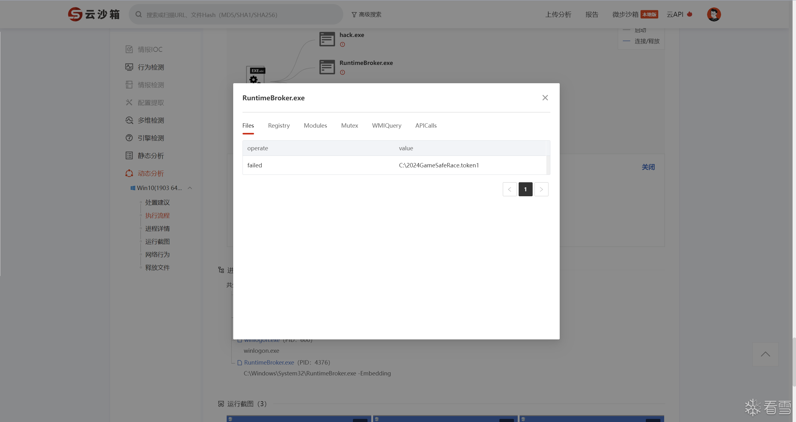Close the RuntimeBroker.exe dialog
Viewport: 796px width, 422px height.
[545, 98]
